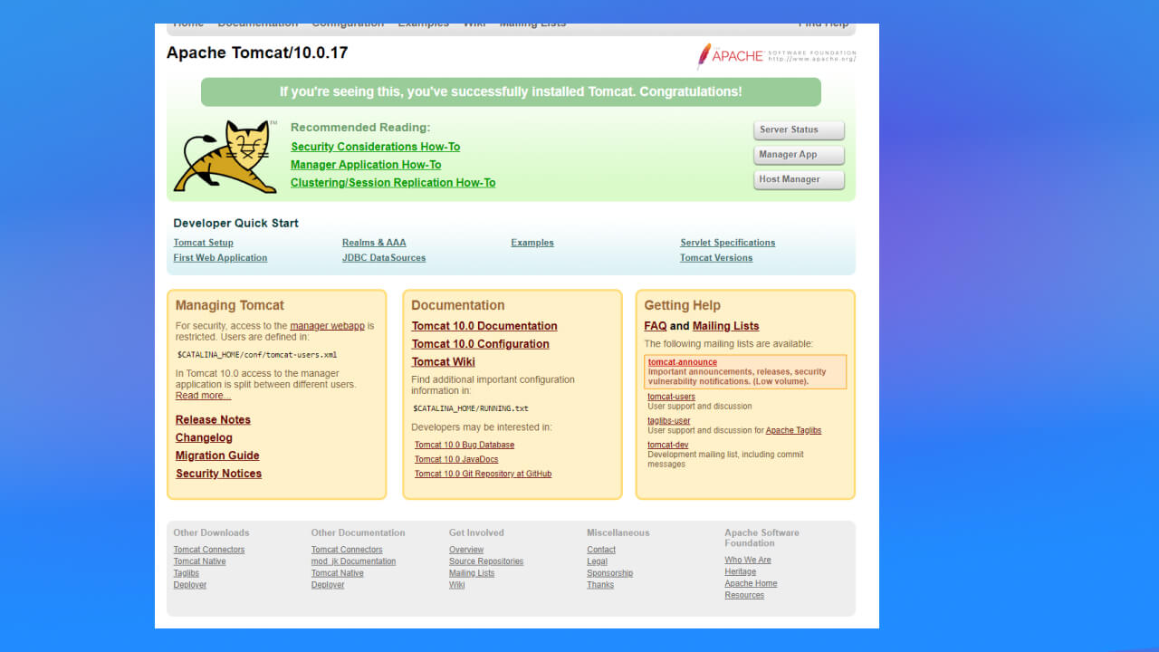This screenshot has width=1159, height=652.
Task: Open the Contact link
Action: 601,550
